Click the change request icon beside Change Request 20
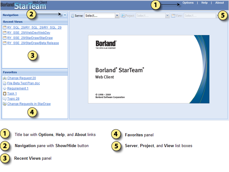 5,78
